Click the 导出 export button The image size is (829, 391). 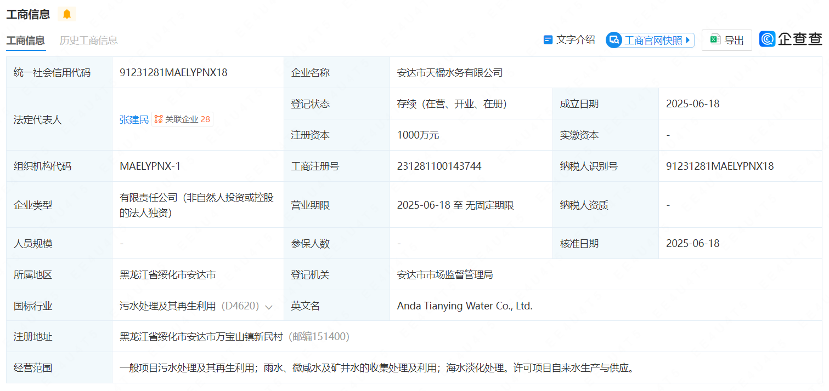(727, 40)
